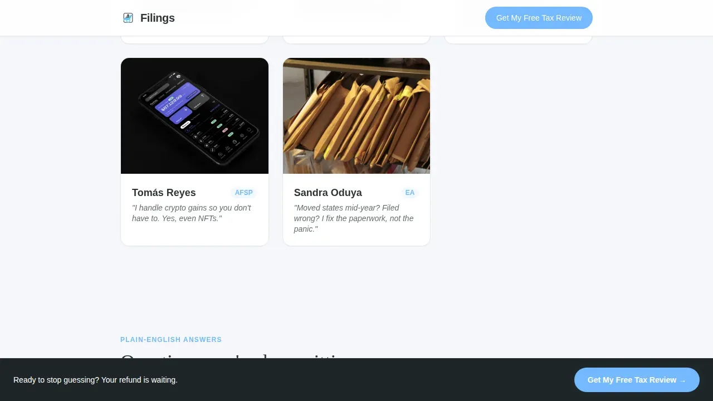Open the crypto phone app photo
The height and width of the screenshot is (401, 713).
pyautogui.click(x=194, y=116)
